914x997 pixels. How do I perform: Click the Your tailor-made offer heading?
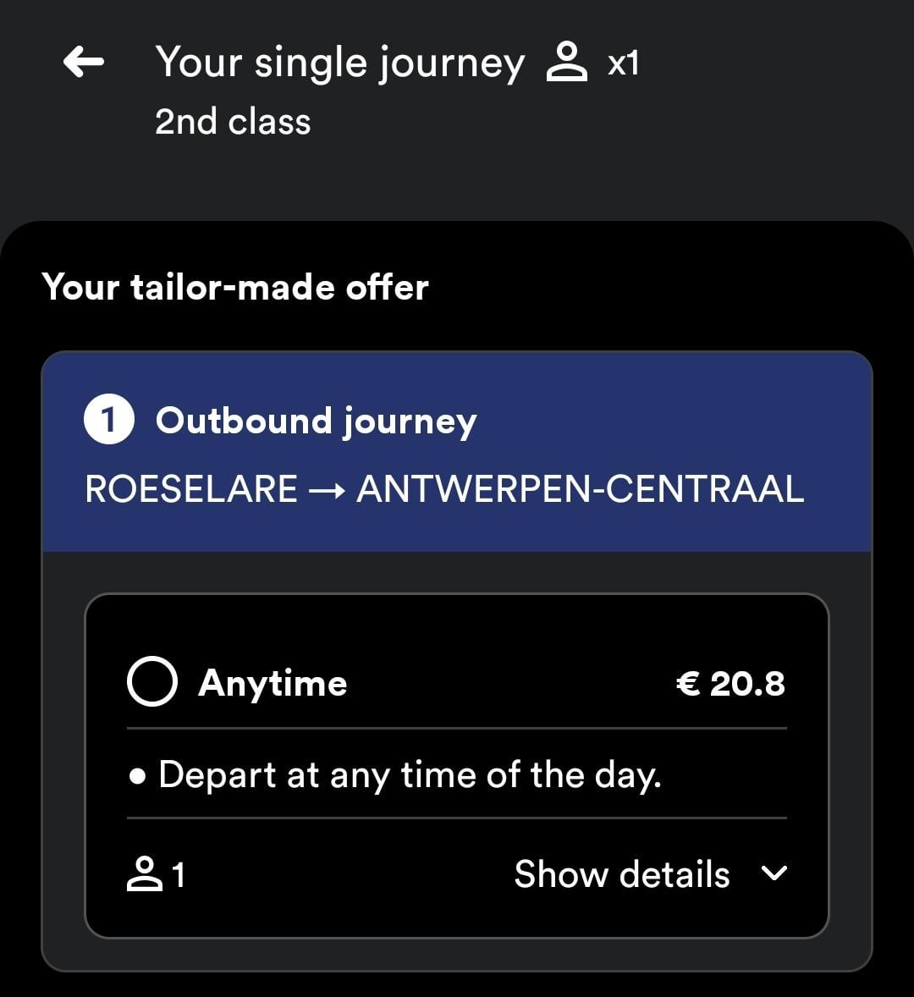[x=235, y=287]
